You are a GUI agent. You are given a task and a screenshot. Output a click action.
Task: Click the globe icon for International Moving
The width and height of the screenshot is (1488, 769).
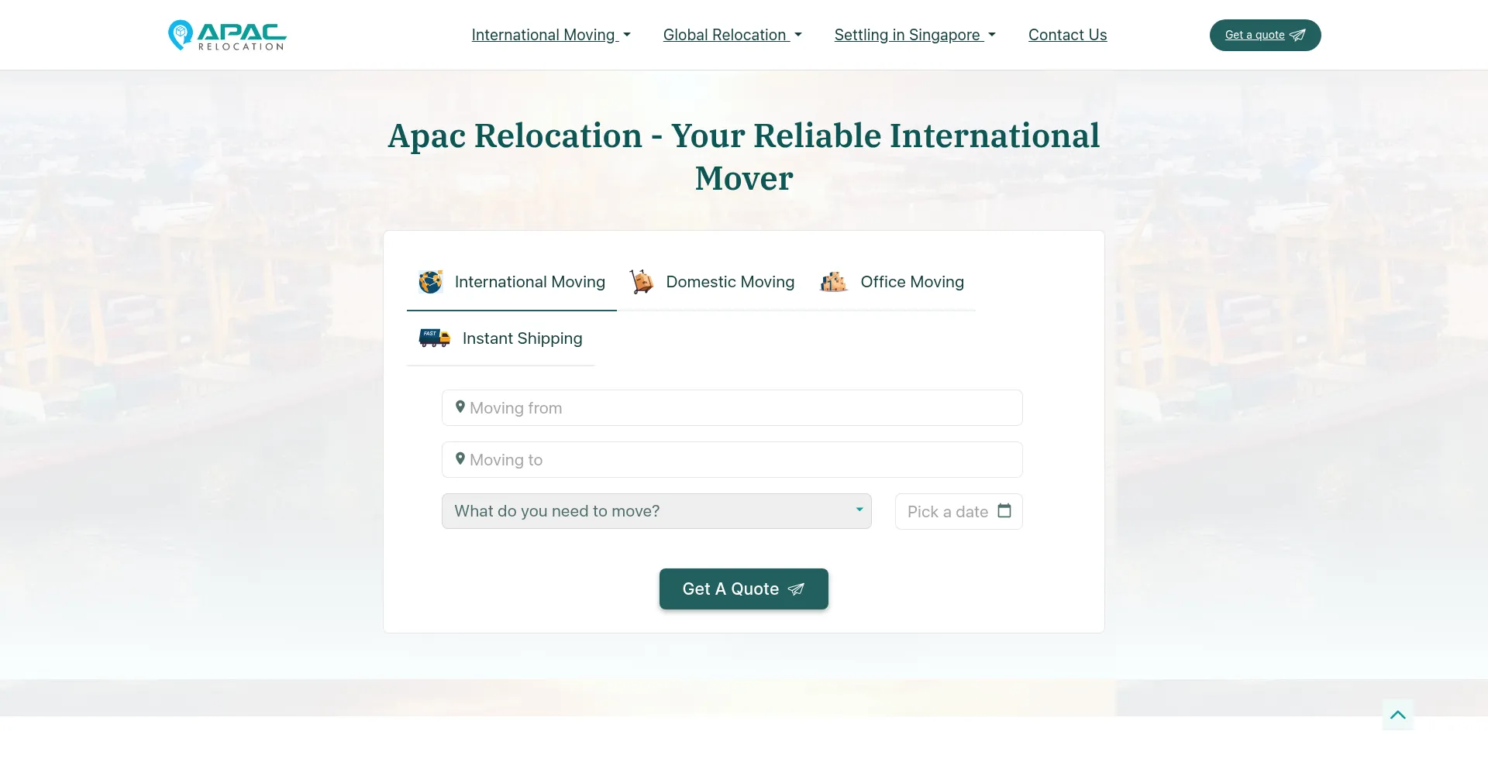point(431,282)
